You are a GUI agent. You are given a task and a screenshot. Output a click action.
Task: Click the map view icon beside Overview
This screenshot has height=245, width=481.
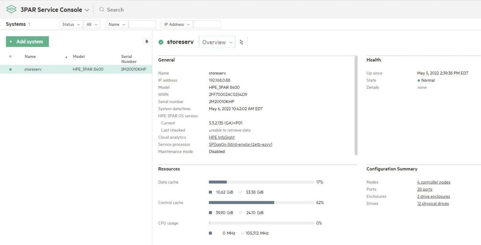click(241, 42)
